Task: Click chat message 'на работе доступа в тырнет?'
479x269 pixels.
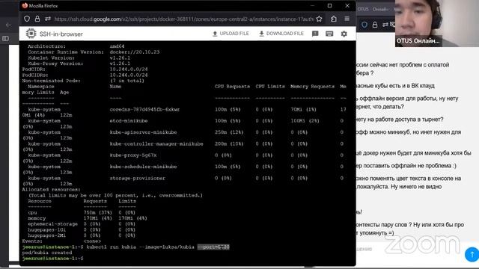Action: [x=400, y=120]
